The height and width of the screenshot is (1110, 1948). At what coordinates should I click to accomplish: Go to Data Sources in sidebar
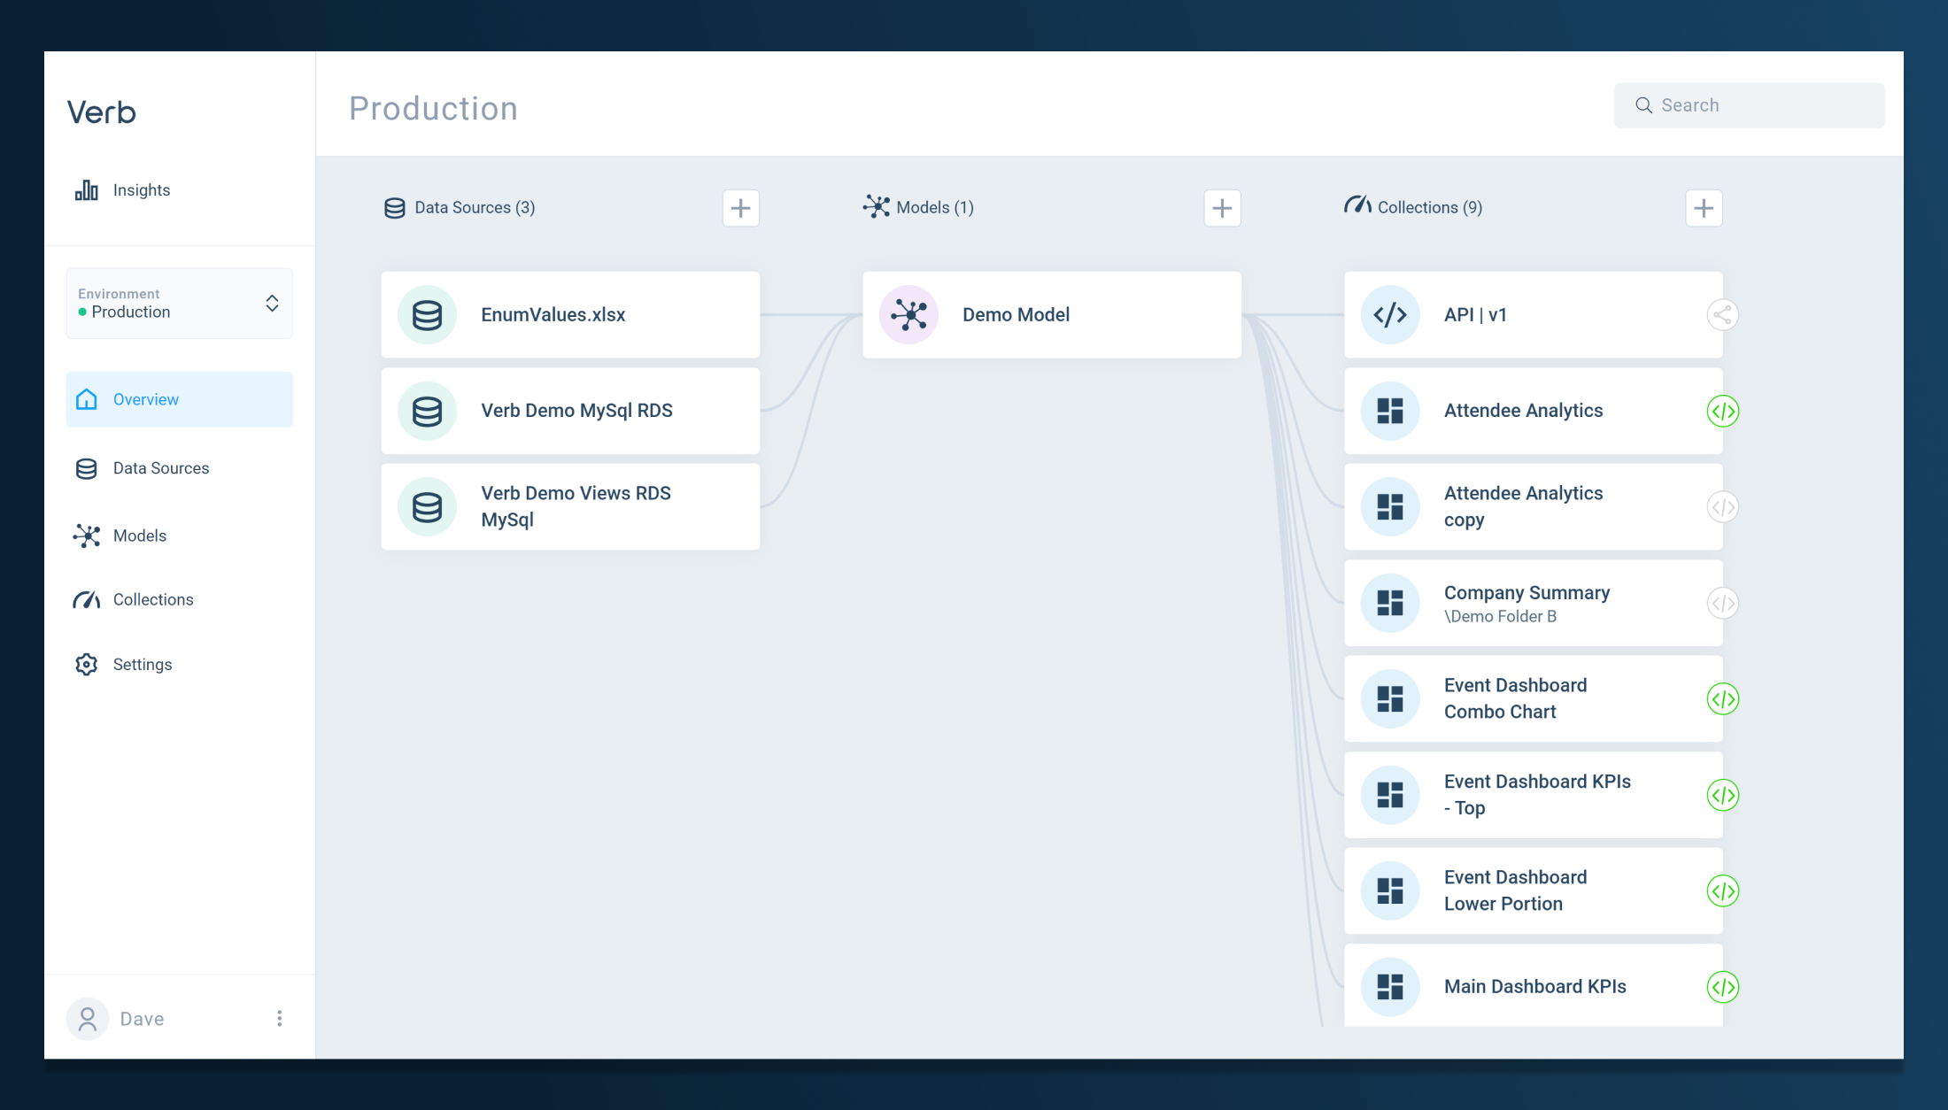160,468
